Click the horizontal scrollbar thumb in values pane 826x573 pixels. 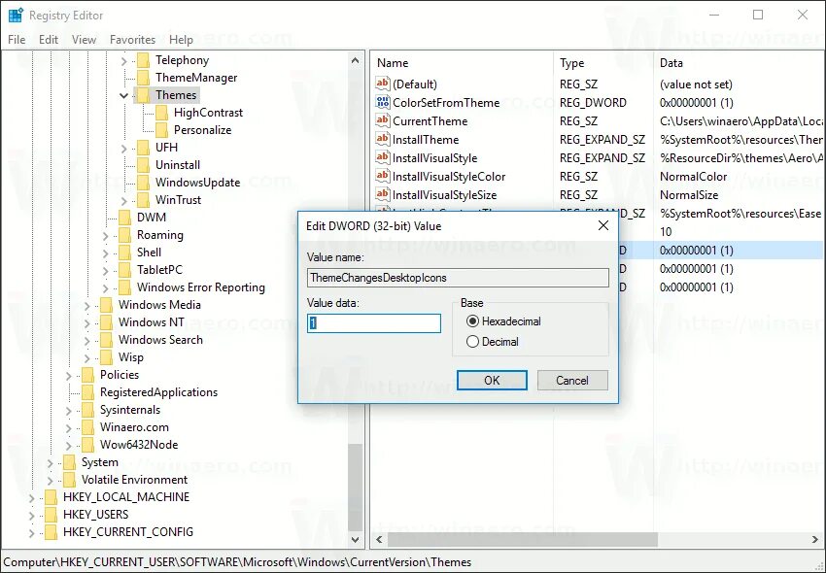(x=523, y=540)
